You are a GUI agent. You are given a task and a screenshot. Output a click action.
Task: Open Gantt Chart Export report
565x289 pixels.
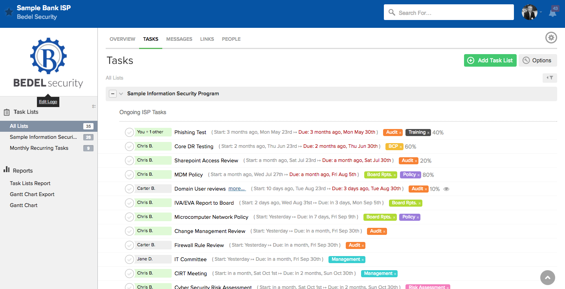32,194
